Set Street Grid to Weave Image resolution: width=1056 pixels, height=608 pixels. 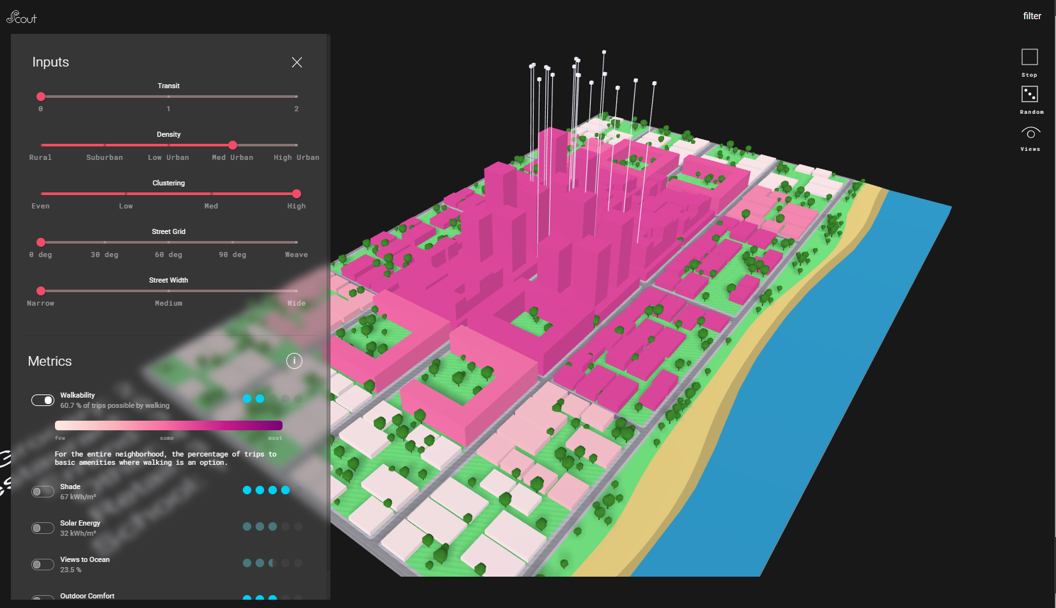pos(297,242)
